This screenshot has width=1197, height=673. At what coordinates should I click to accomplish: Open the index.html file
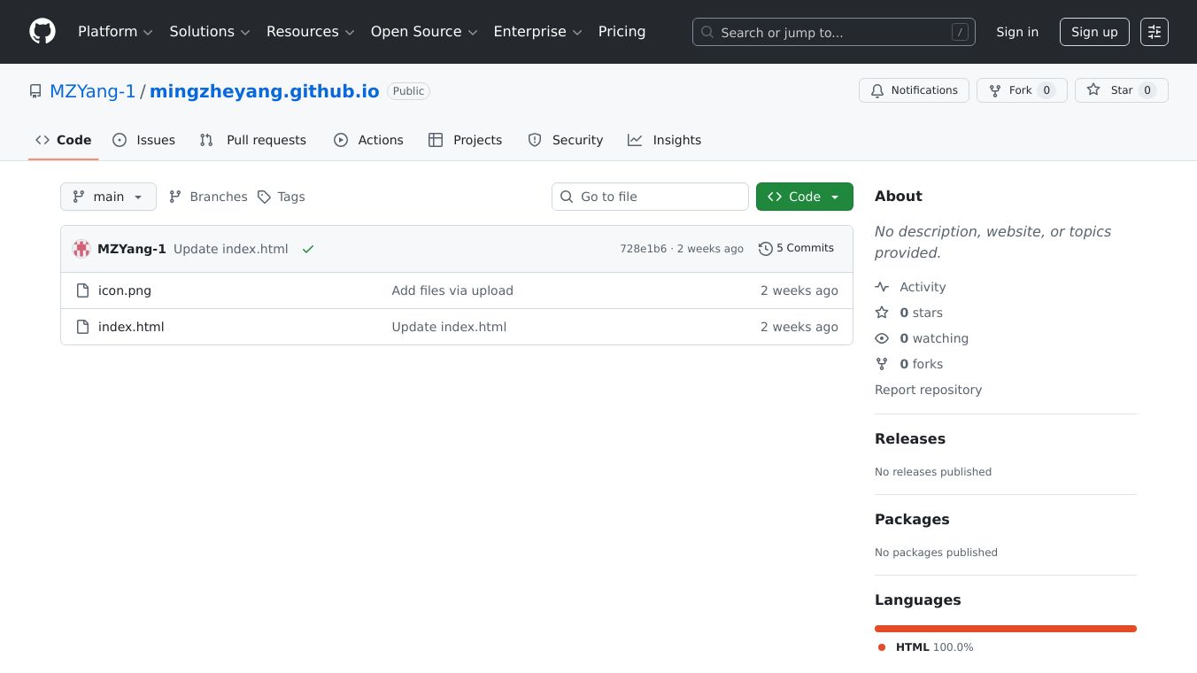131,327
